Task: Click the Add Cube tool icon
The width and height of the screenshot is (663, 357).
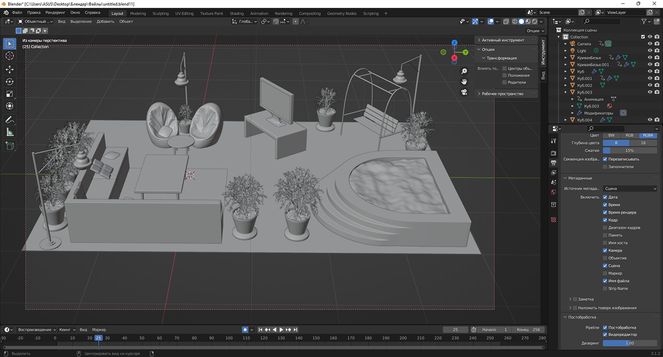Action: [9, 146]
